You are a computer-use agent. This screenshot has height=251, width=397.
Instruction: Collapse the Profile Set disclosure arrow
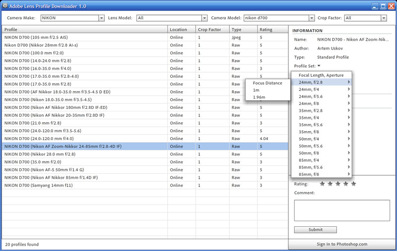pos(319,66)
